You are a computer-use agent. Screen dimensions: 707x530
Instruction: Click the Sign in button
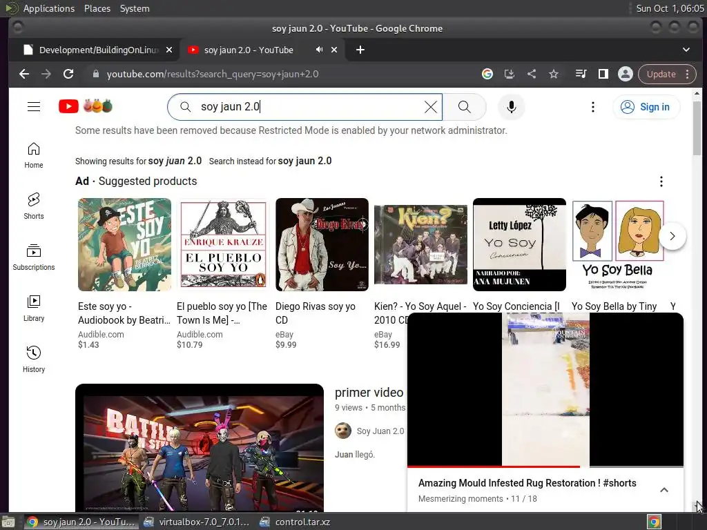click(646, 107)
